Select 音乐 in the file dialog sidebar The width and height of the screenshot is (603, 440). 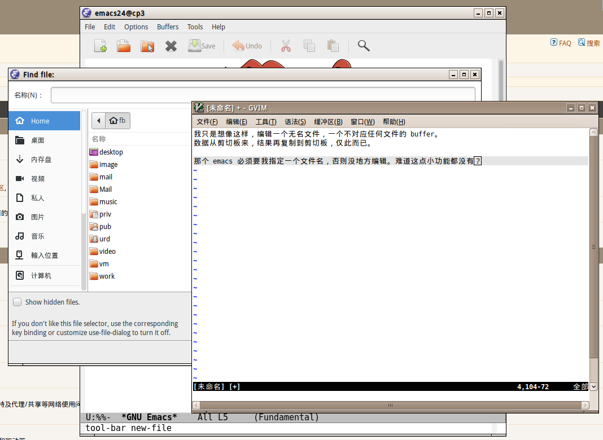point(45,236)
